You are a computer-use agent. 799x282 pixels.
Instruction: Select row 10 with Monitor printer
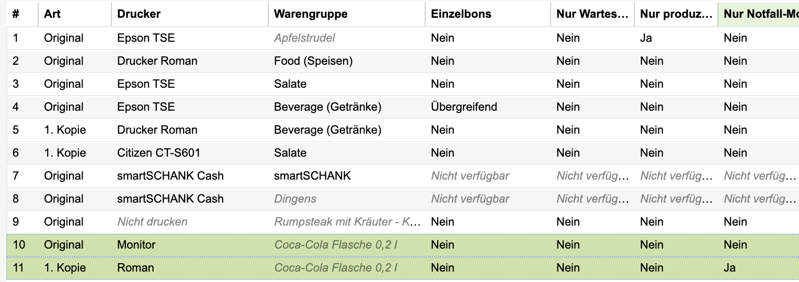pos(403,245)
